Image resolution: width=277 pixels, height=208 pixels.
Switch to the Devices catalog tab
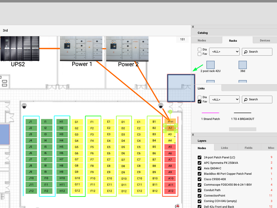tap(265, 40)
